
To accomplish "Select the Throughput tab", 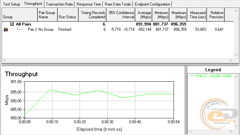I will pos(33,4).
